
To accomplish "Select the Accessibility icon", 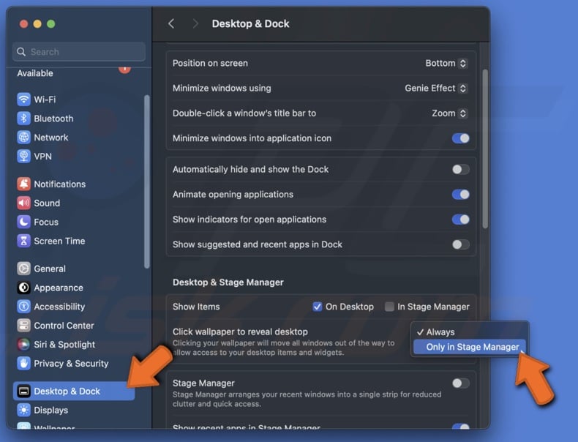I will point(23,307).
